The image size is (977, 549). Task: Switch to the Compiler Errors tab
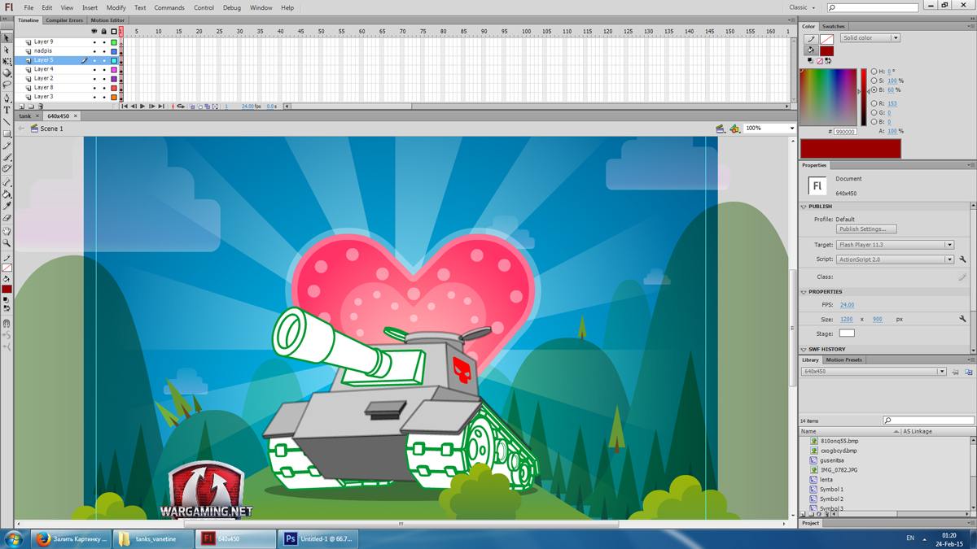tap(64, 20)
